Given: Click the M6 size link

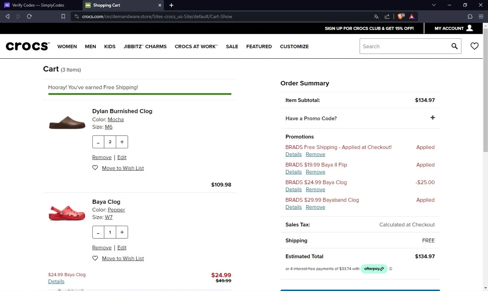Looking at the screenshot, I should coord(109,127).
